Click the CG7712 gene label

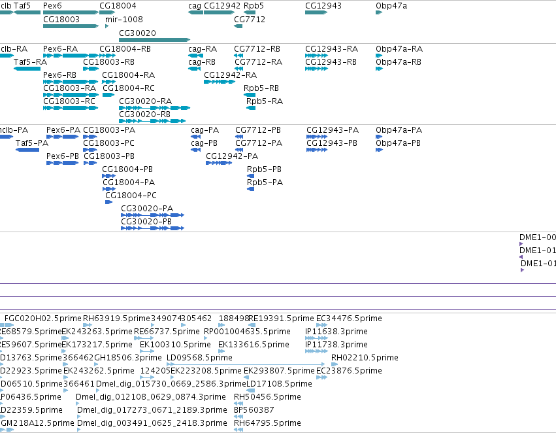[x=250, y=19]
